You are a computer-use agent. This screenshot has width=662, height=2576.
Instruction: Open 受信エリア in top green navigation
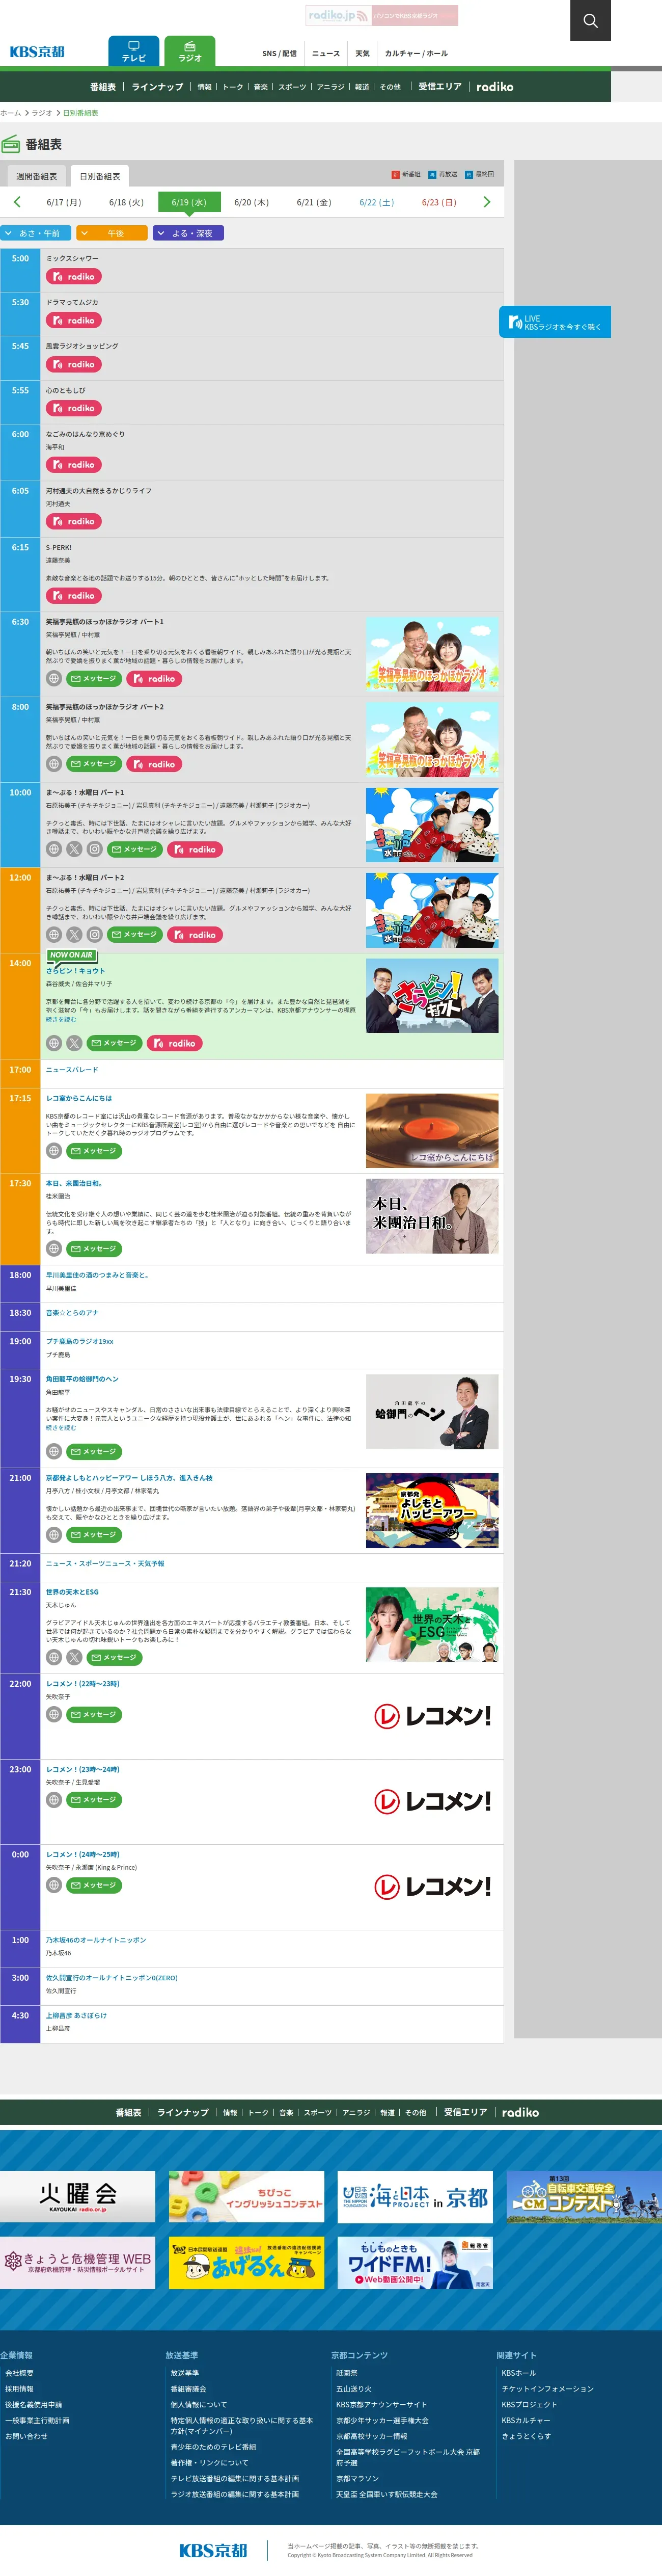click(440, 87)
